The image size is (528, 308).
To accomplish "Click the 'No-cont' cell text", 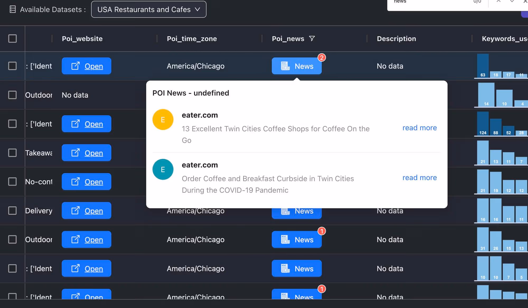I will point(39,182).
